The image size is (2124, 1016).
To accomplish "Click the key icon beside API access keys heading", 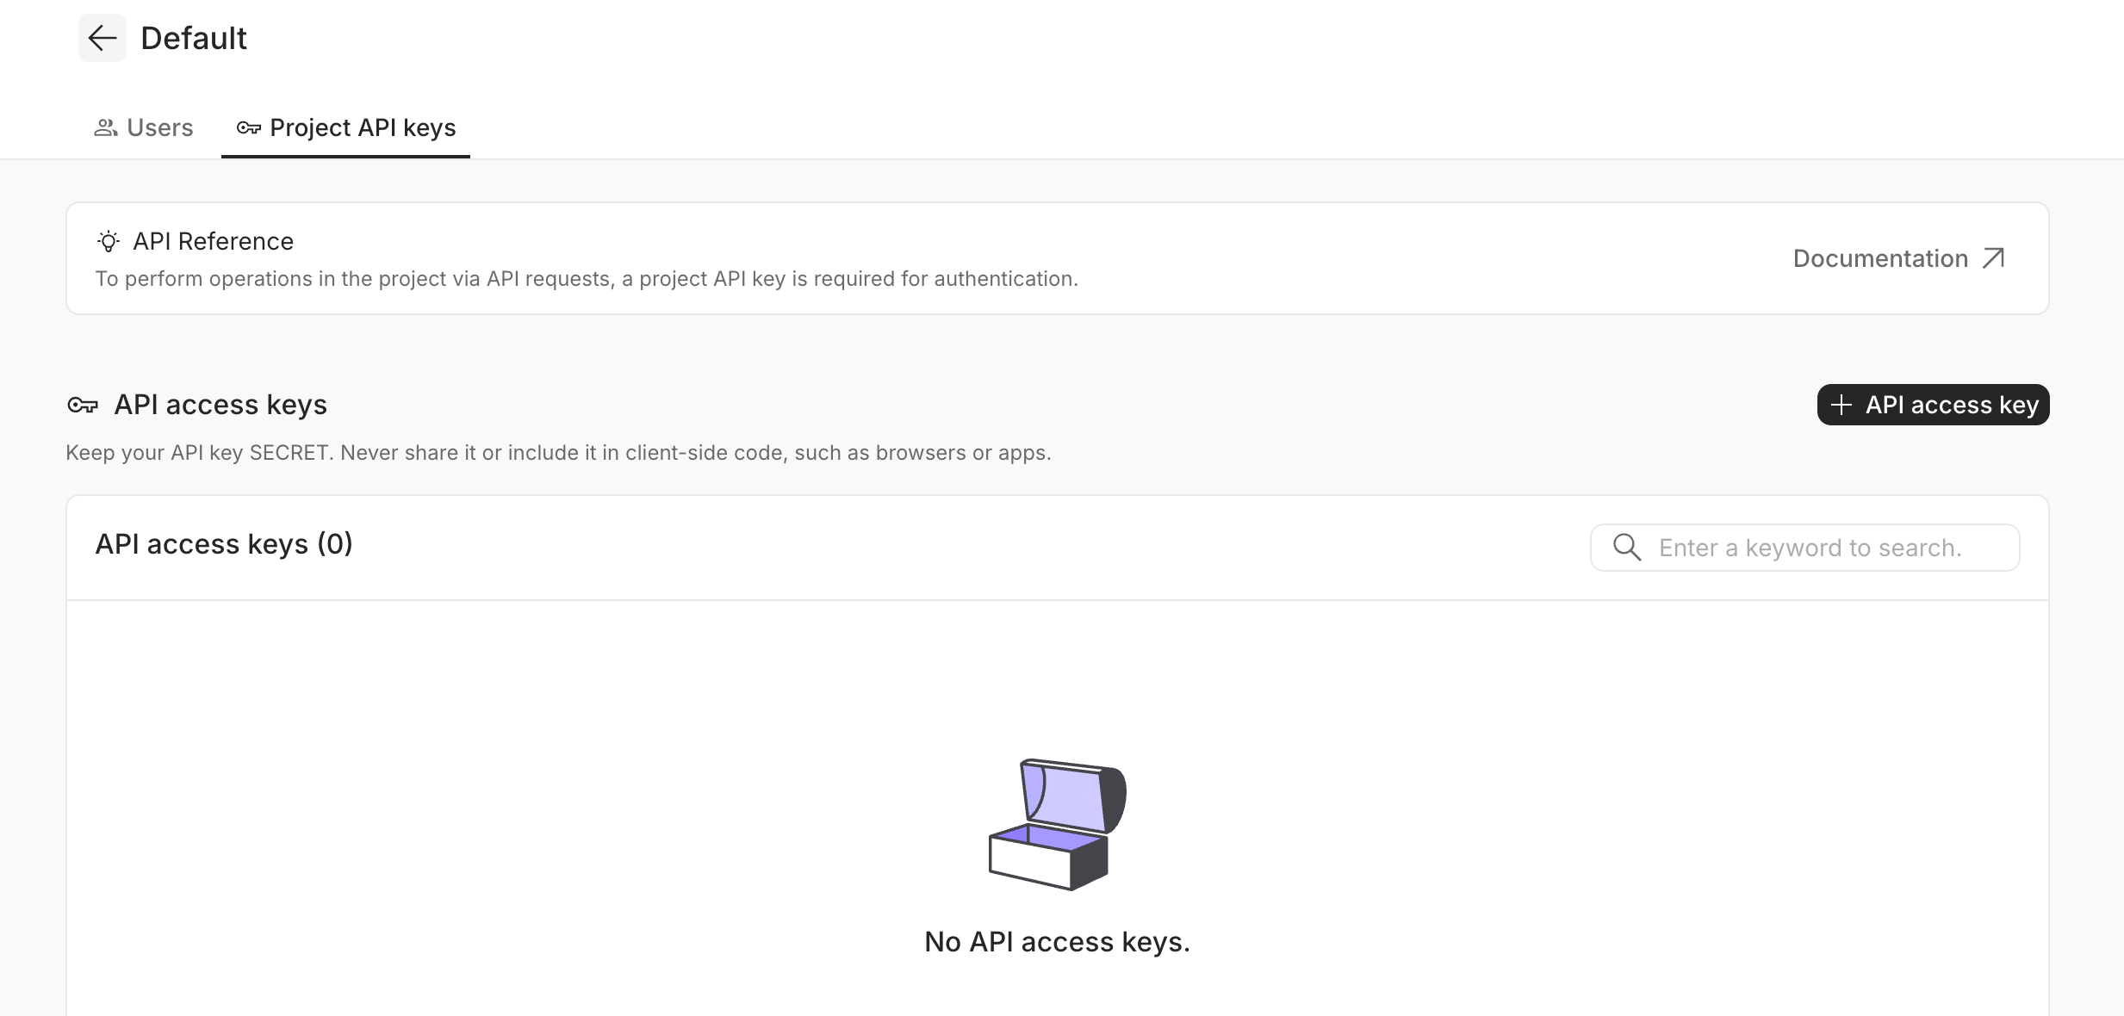I will coord(83,405).
